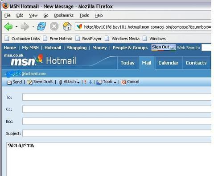The height and width of the screenshot is (176, 214).
Task: Expand the Attach dropdown arrow
Action: [x=78, y=82]
